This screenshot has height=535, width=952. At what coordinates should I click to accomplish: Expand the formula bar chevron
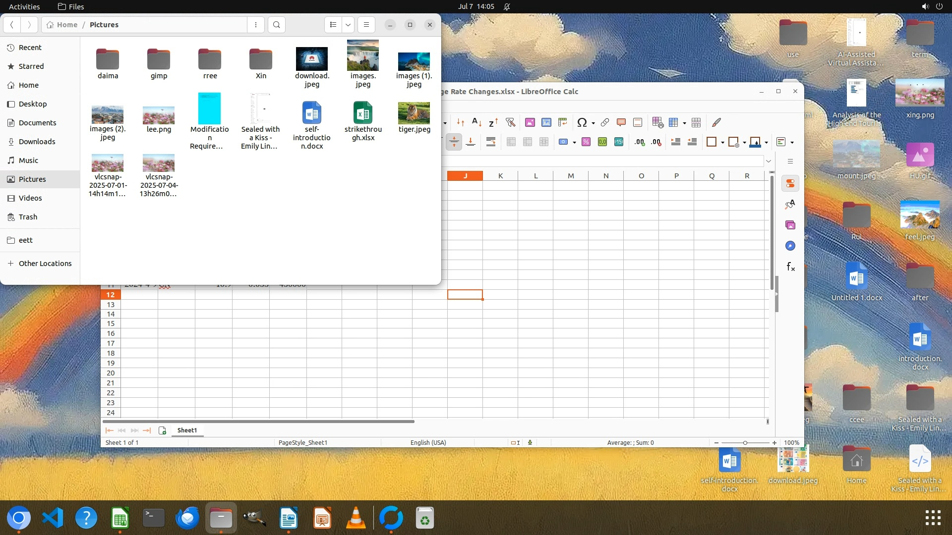[769, 161]
